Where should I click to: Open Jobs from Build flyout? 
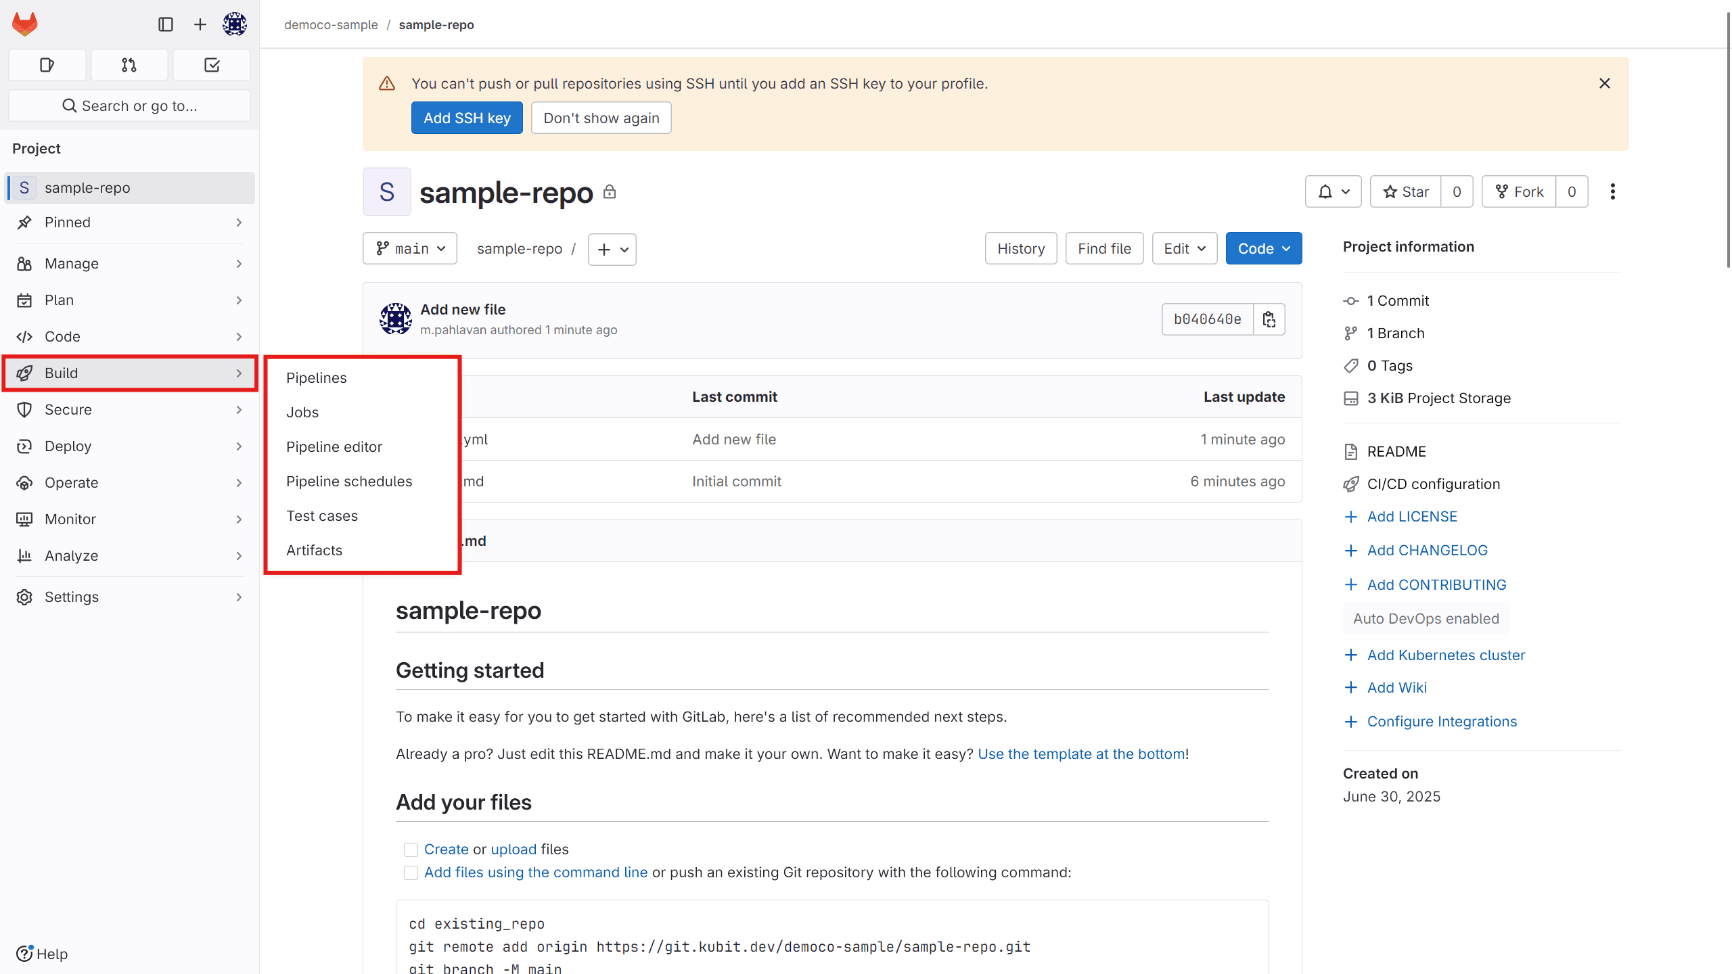point(302,412)
